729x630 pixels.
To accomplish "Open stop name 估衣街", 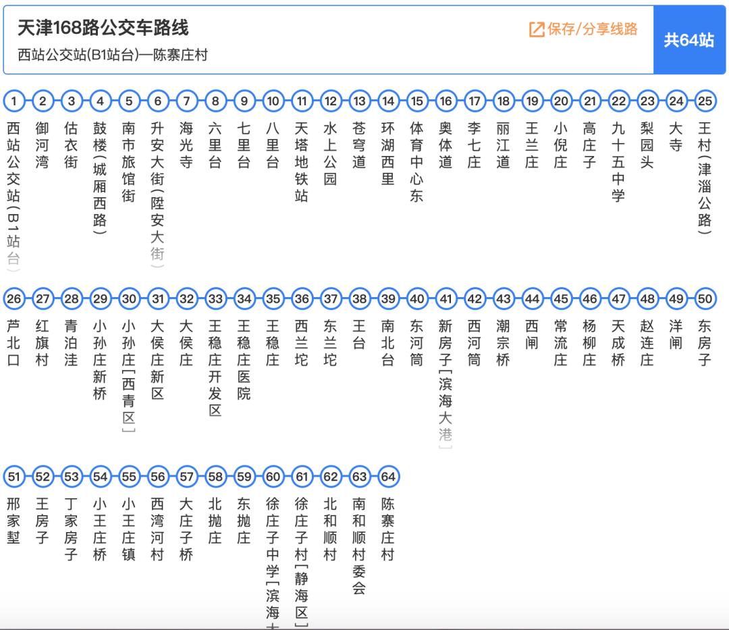I will [x=72, y=145].
